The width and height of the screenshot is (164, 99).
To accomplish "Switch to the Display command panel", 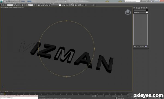I will (x=144, y=8).
